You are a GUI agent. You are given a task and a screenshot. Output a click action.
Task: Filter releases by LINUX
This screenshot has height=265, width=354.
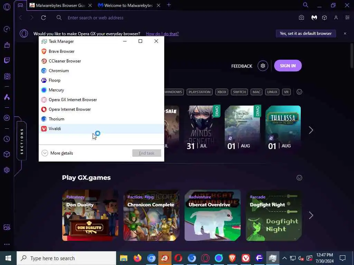(272, 92)
